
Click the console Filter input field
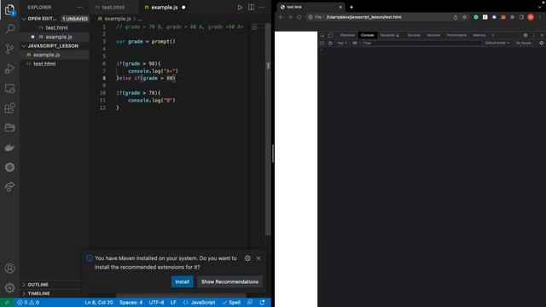click(x=421, y=43)
